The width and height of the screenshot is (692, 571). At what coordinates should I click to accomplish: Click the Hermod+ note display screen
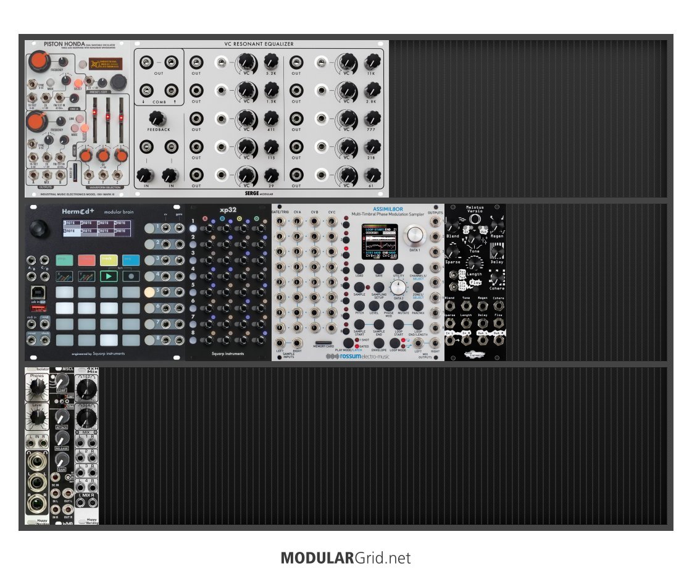click(x=97, y=228)
